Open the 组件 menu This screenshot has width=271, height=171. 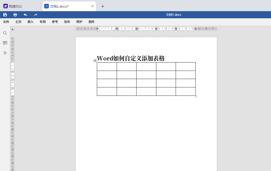[92, 22]
